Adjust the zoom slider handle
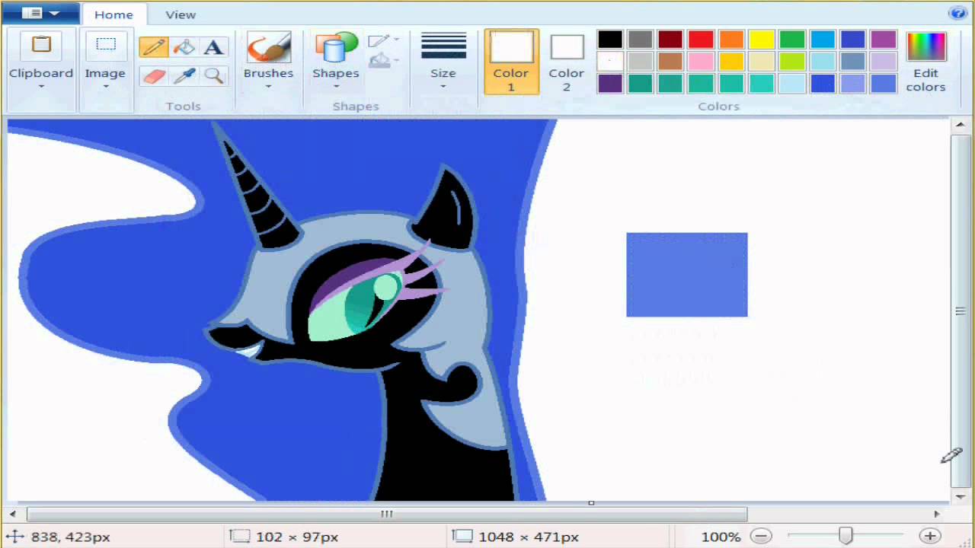Image resolution: width=975 pixels, height=548 pixels. pos(846,537)
